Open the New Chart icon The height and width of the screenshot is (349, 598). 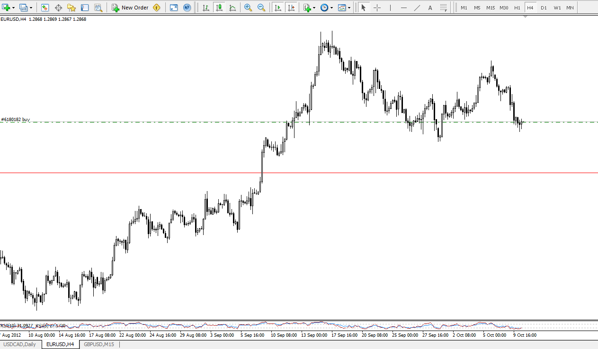(6, 8)
